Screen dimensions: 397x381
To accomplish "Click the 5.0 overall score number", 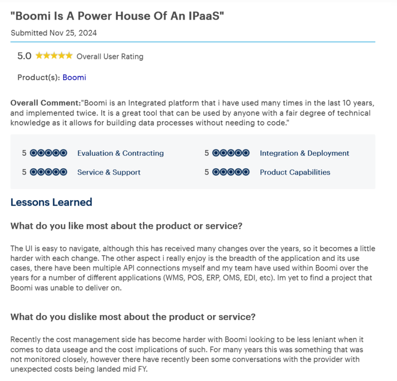I will tap(24, 56).
